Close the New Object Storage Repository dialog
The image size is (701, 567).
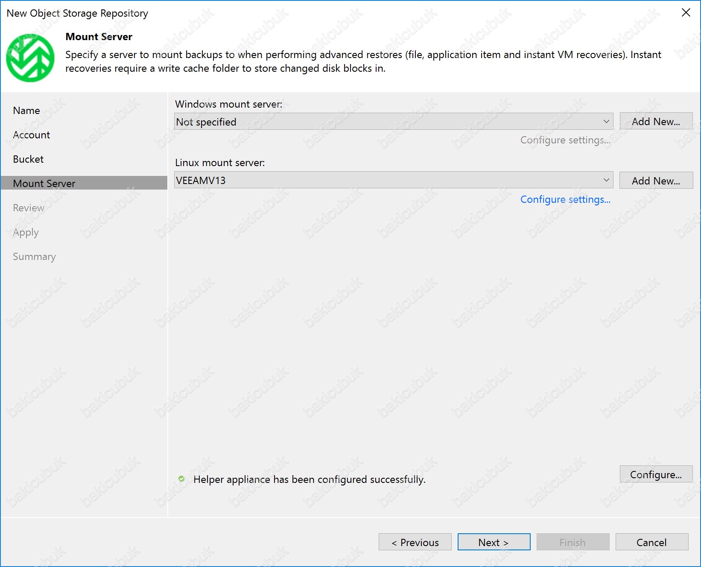tap(686, 13)
